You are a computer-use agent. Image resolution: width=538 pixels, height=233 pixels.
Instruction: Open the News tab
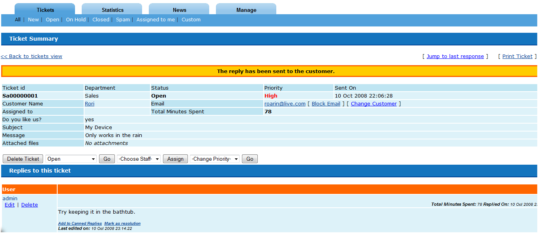click(179, 10)
